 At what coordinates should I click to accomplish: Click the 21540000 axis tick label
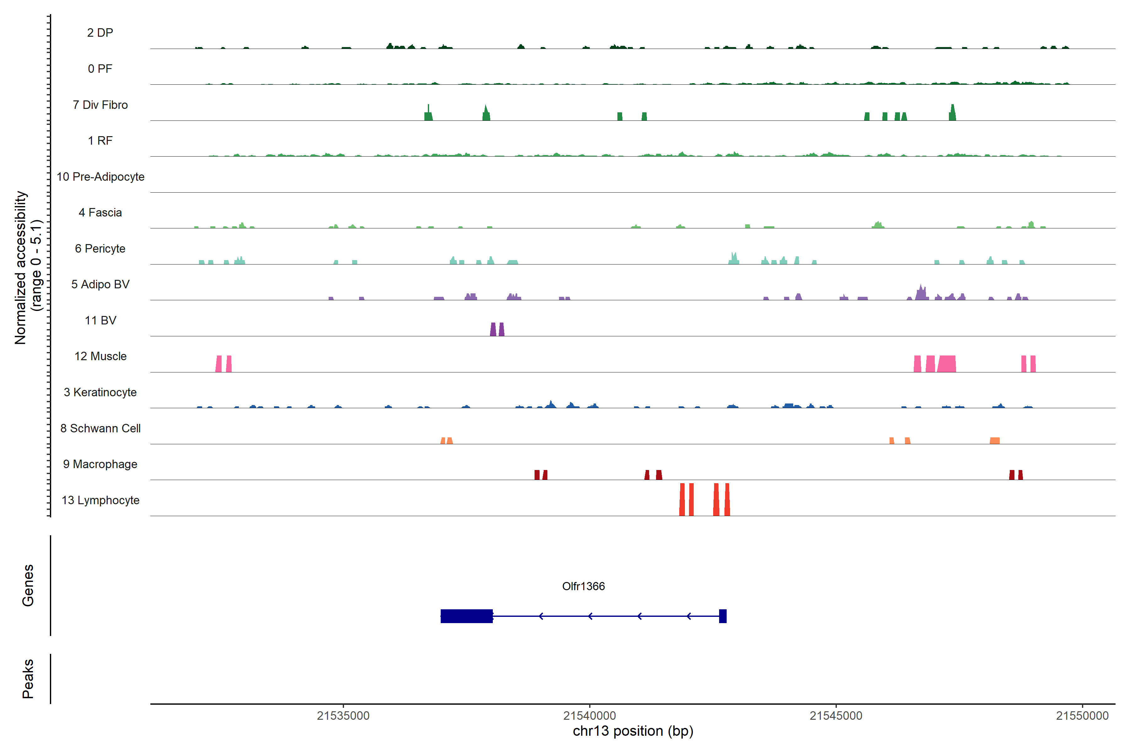(589, 716)
